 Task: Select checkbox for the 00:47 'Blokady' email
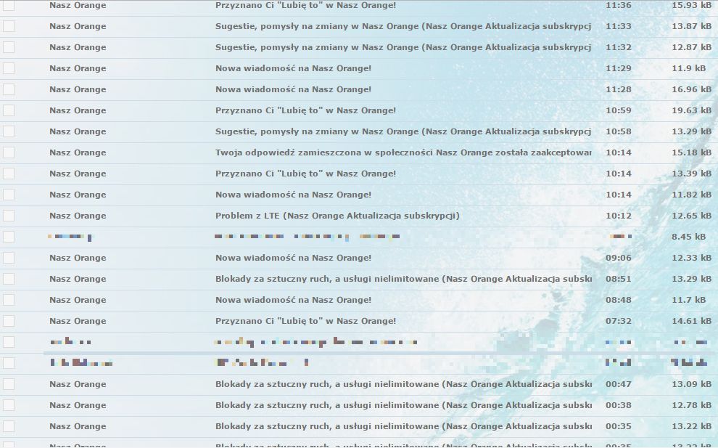point(9,383)
